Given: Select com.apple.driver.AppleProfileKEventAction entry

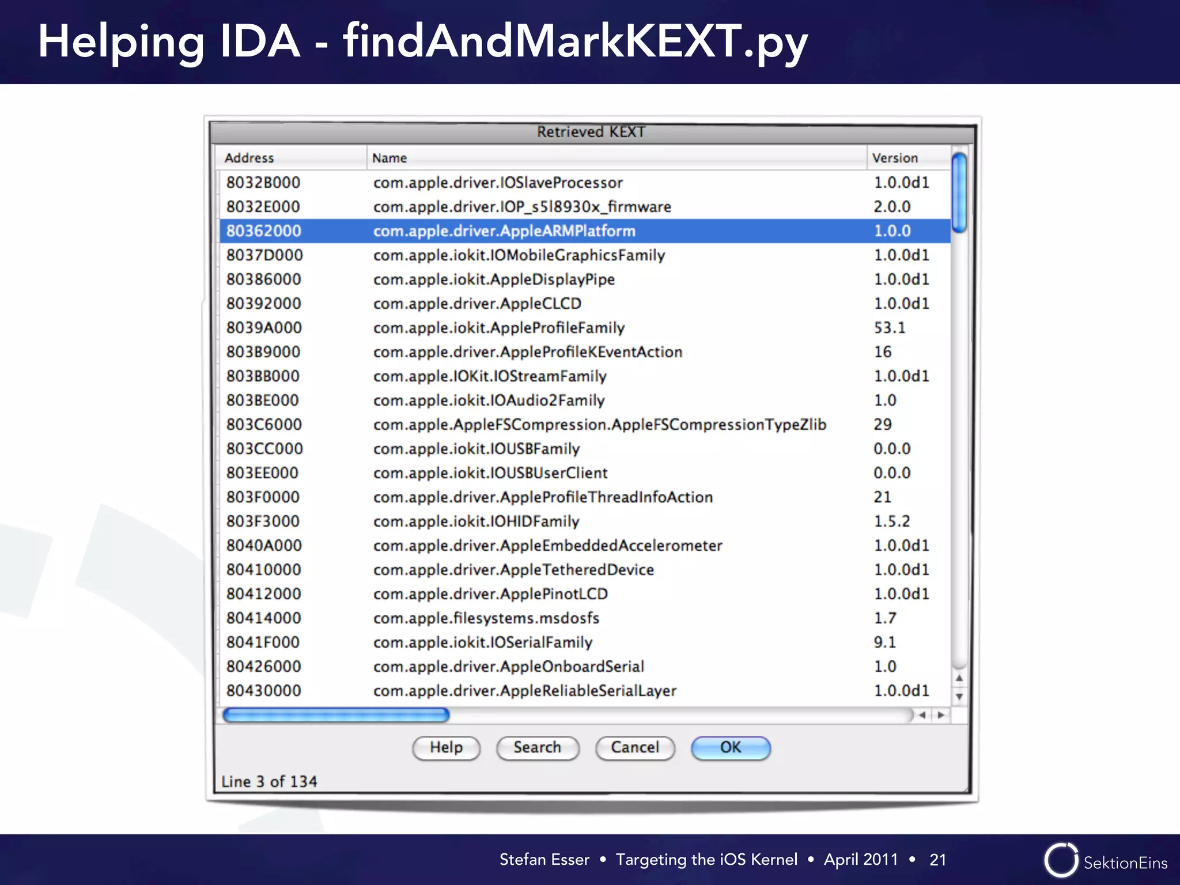Looking at the screenshot, I should [x=584, y=352].
